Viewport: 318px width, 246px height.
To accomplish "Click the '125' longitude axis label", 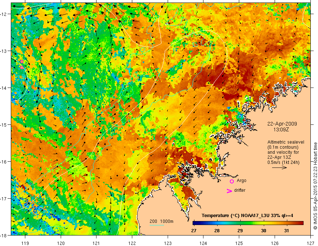I will pos(239,243).
